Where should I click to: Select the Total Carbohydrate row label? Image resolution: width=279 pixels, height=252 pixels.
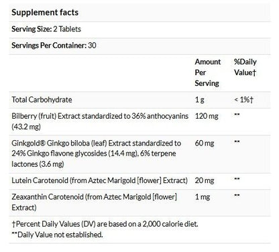click(42, 100)
